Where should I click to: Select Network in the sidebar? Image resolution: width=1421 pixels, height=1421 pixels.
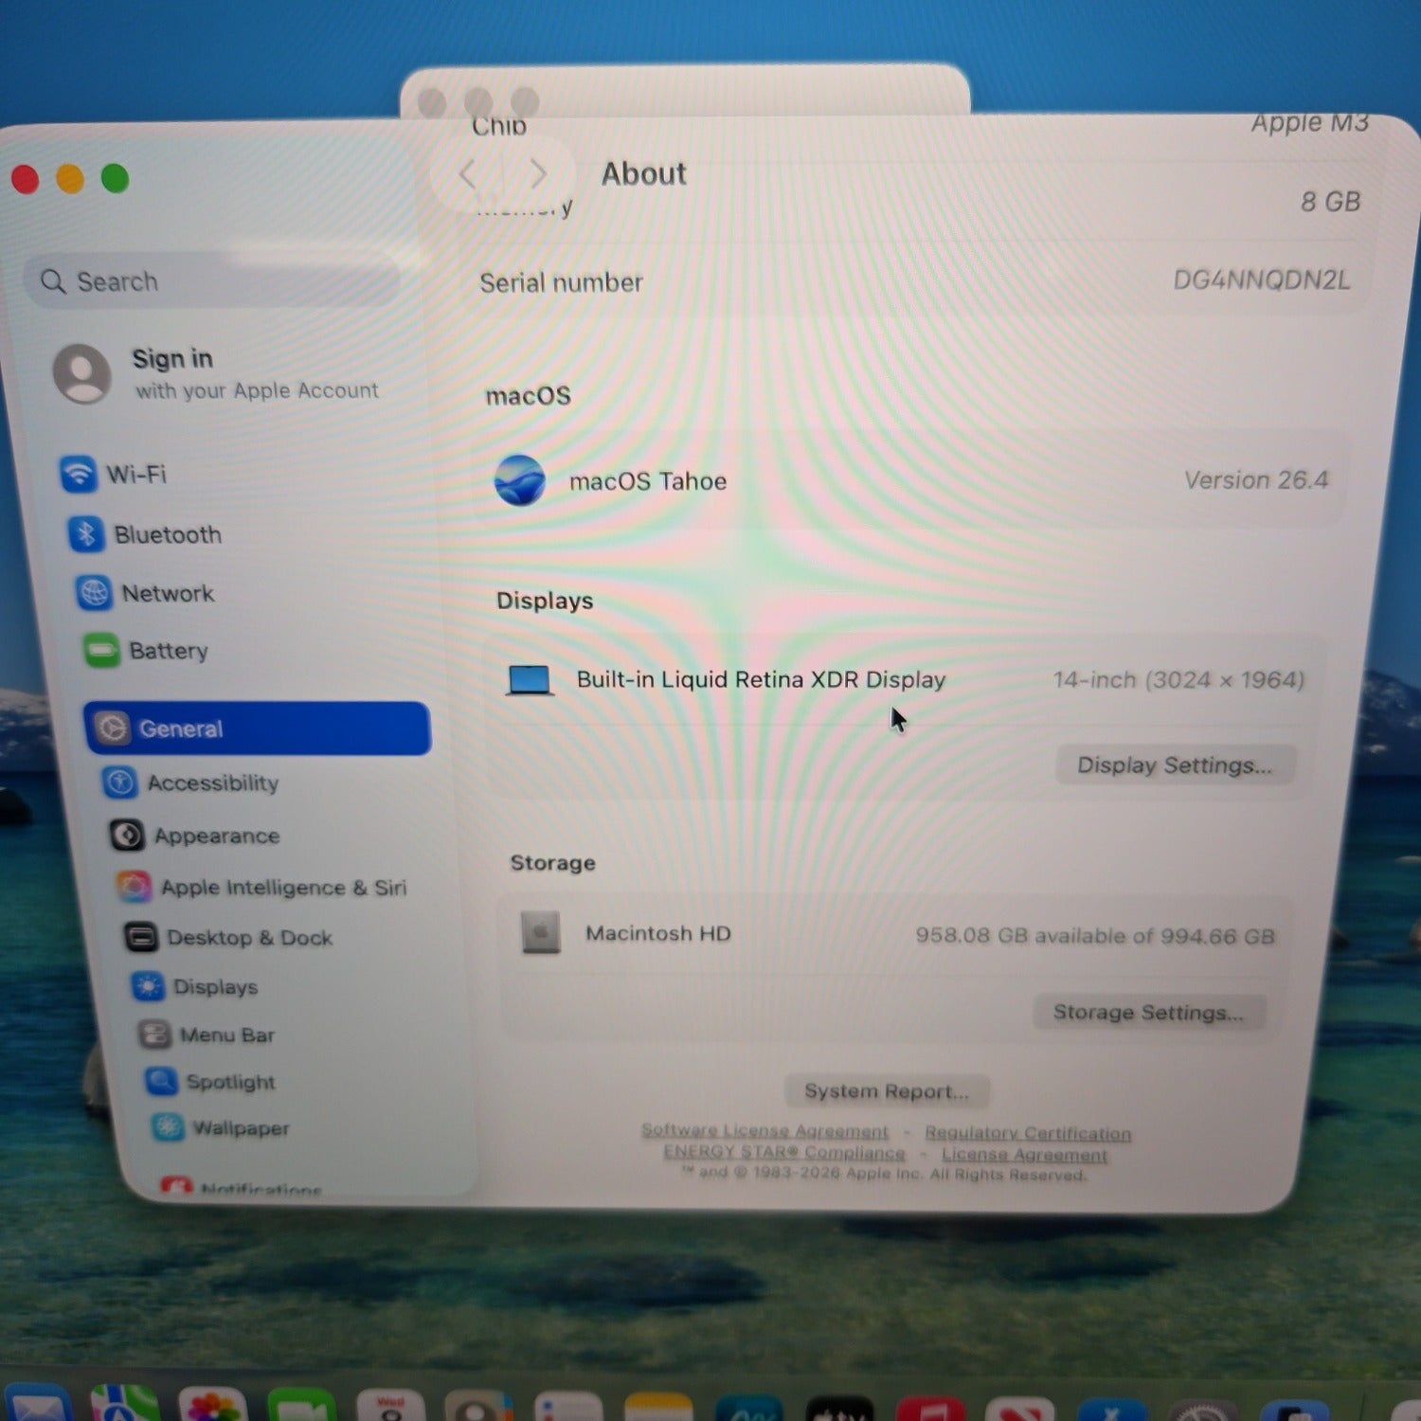pos(167,594)
